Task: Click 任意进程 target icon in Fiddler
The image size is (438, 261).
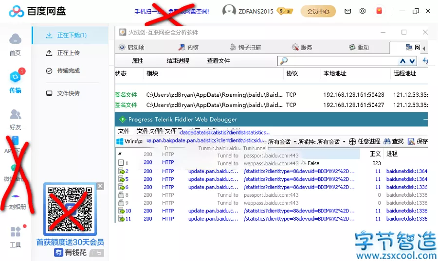Action: 352,141
